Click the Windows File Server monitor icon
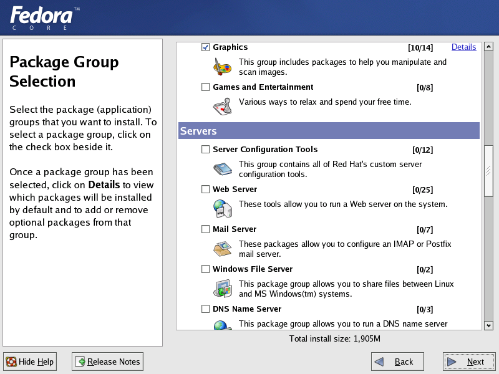This screenshot has height=374, width=499. (x=223, y=289)
